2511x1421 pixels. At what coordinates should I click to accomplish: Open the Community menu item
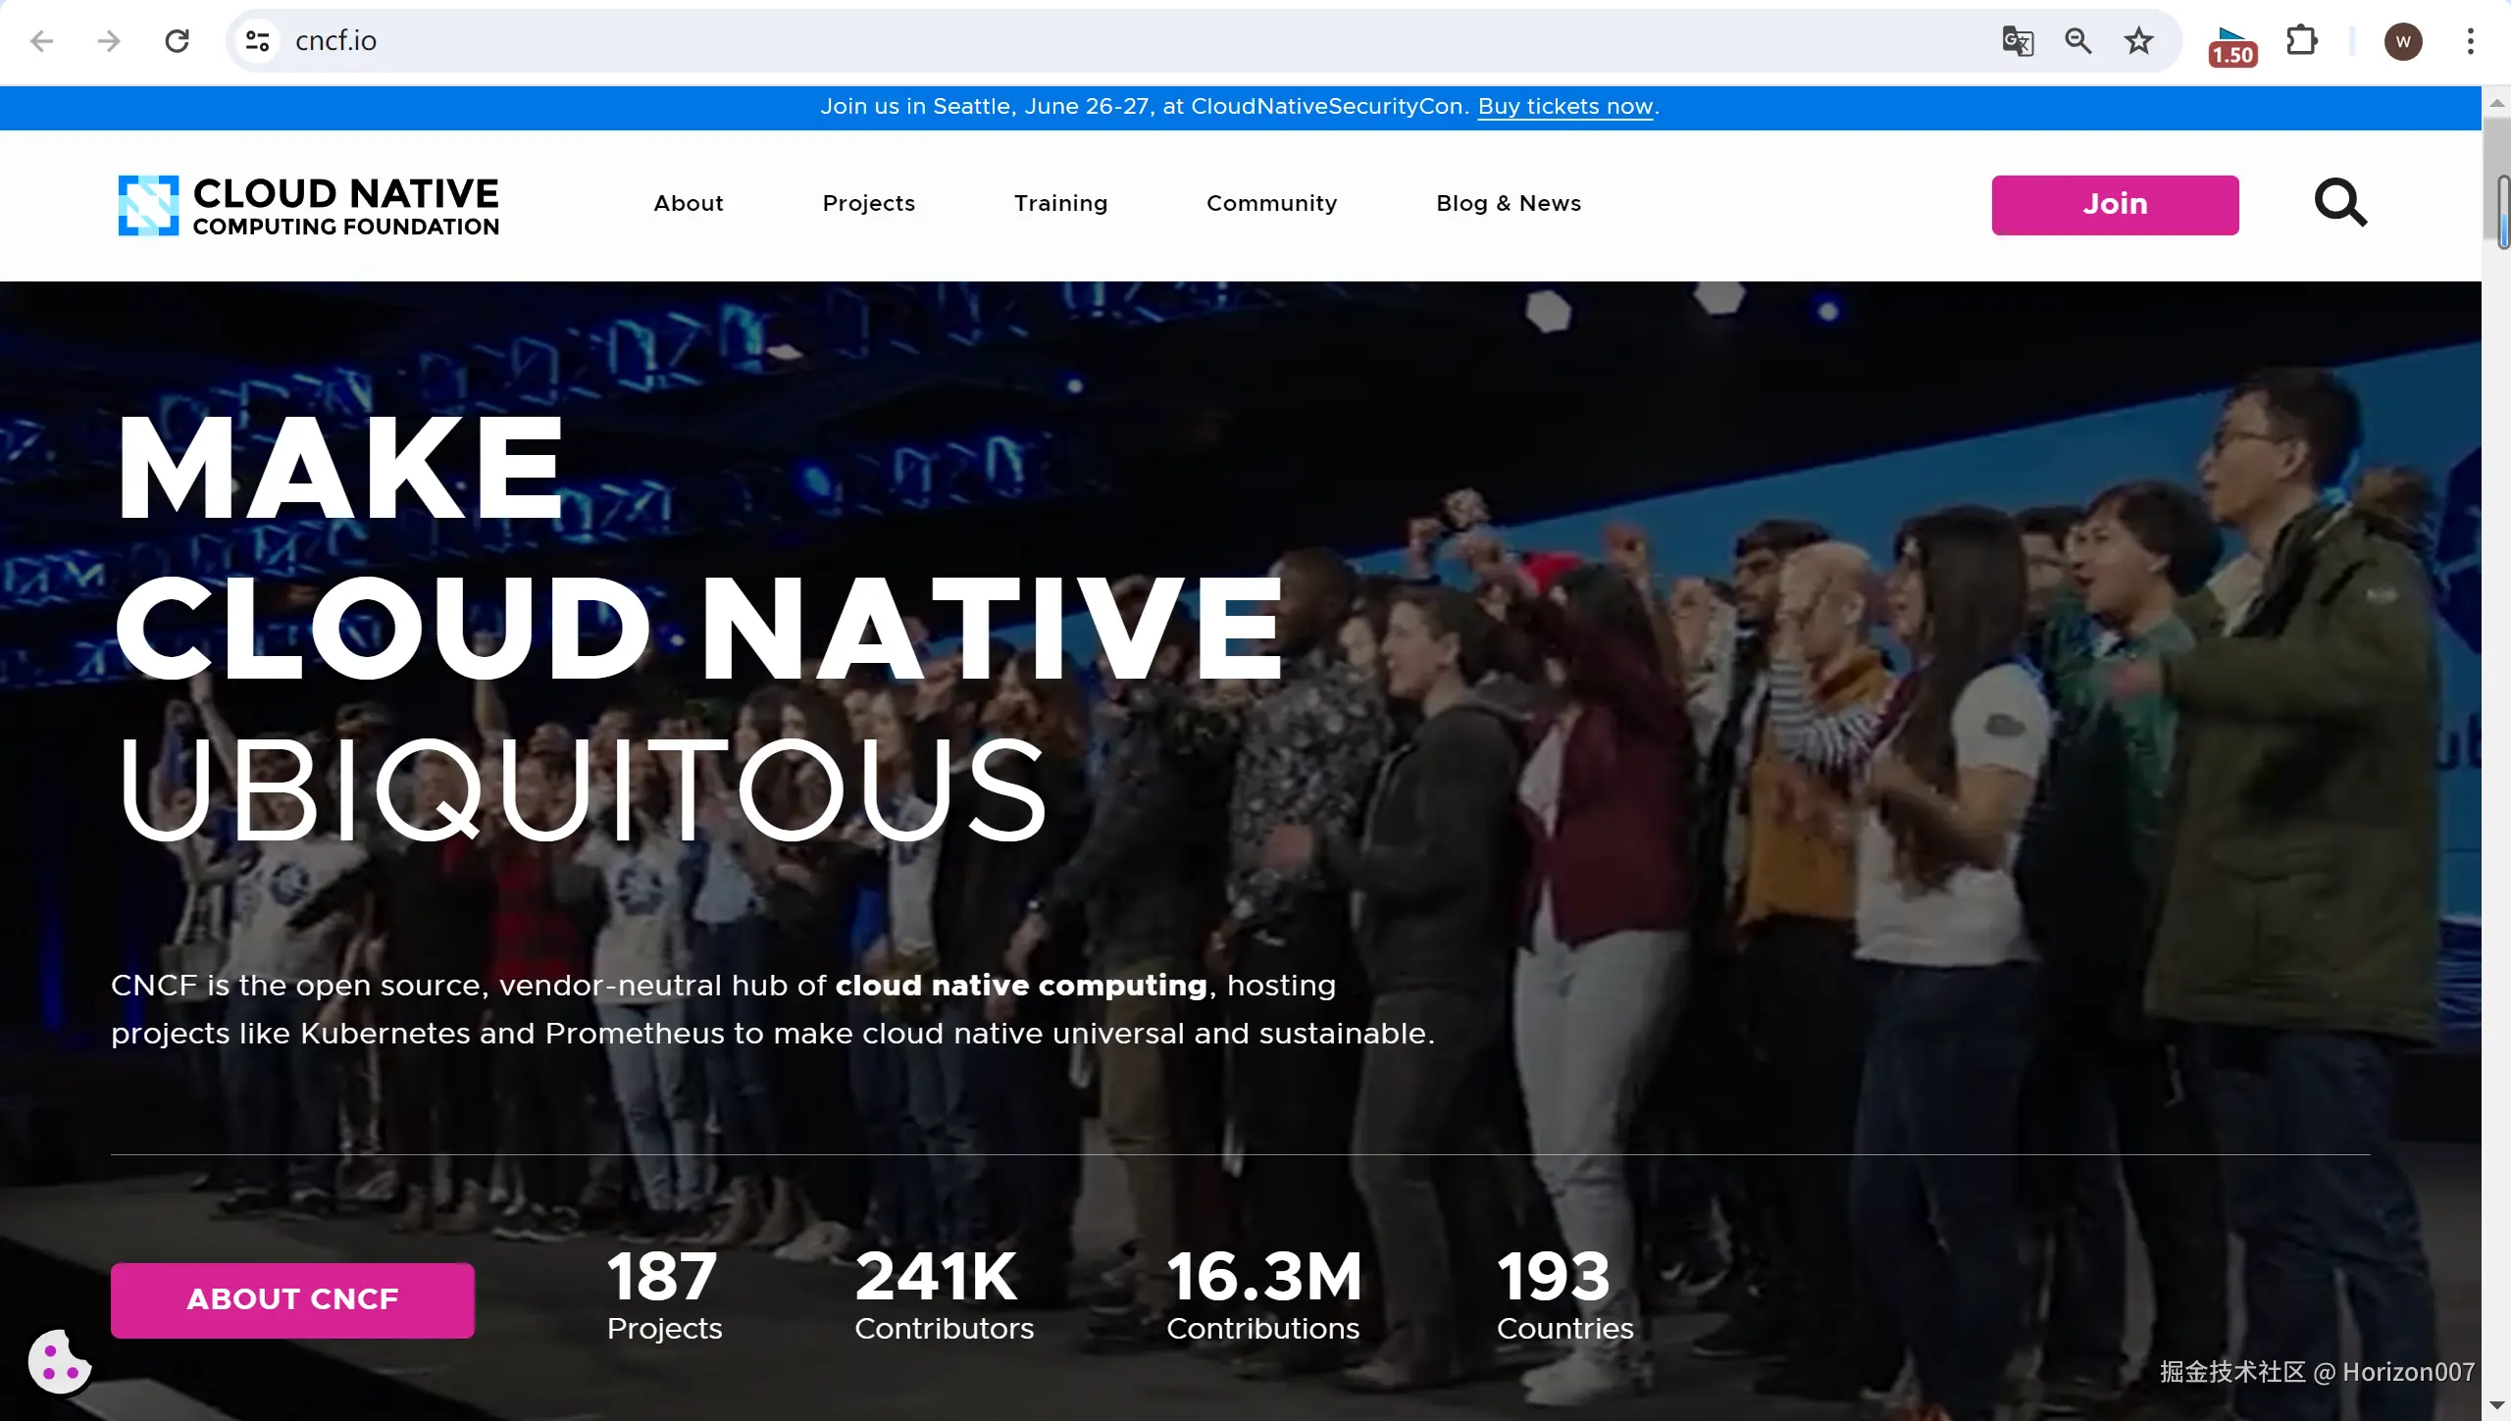click(1271, 203)
